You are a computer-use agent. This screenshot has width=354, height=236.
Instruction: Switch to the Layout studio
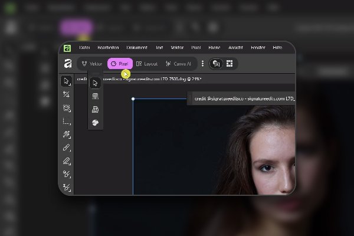147,64
